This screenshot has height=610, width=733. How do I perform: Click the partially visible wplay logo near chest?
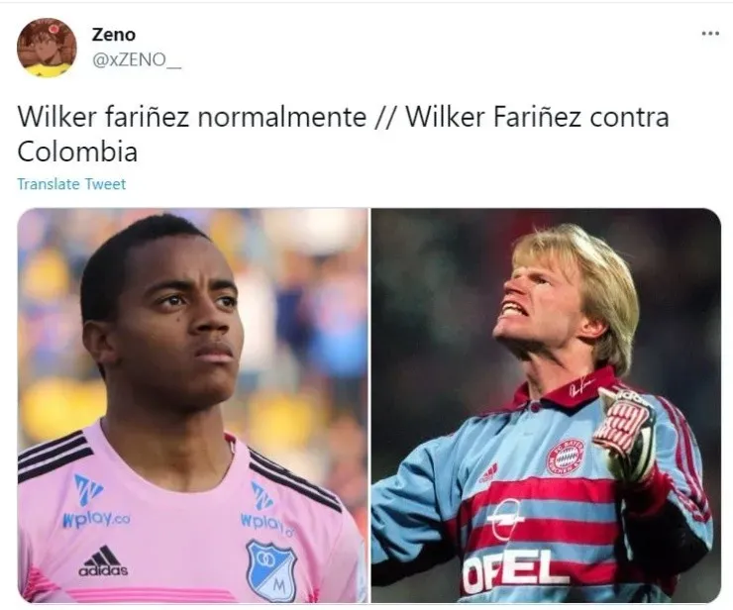click(266, 510)
